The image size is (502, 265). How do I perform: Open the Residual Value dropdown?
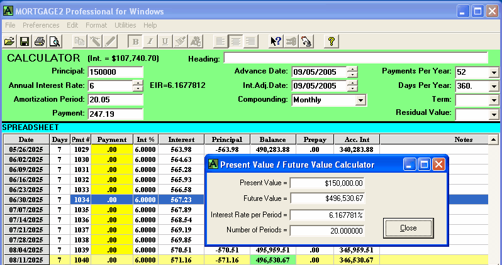494,114
